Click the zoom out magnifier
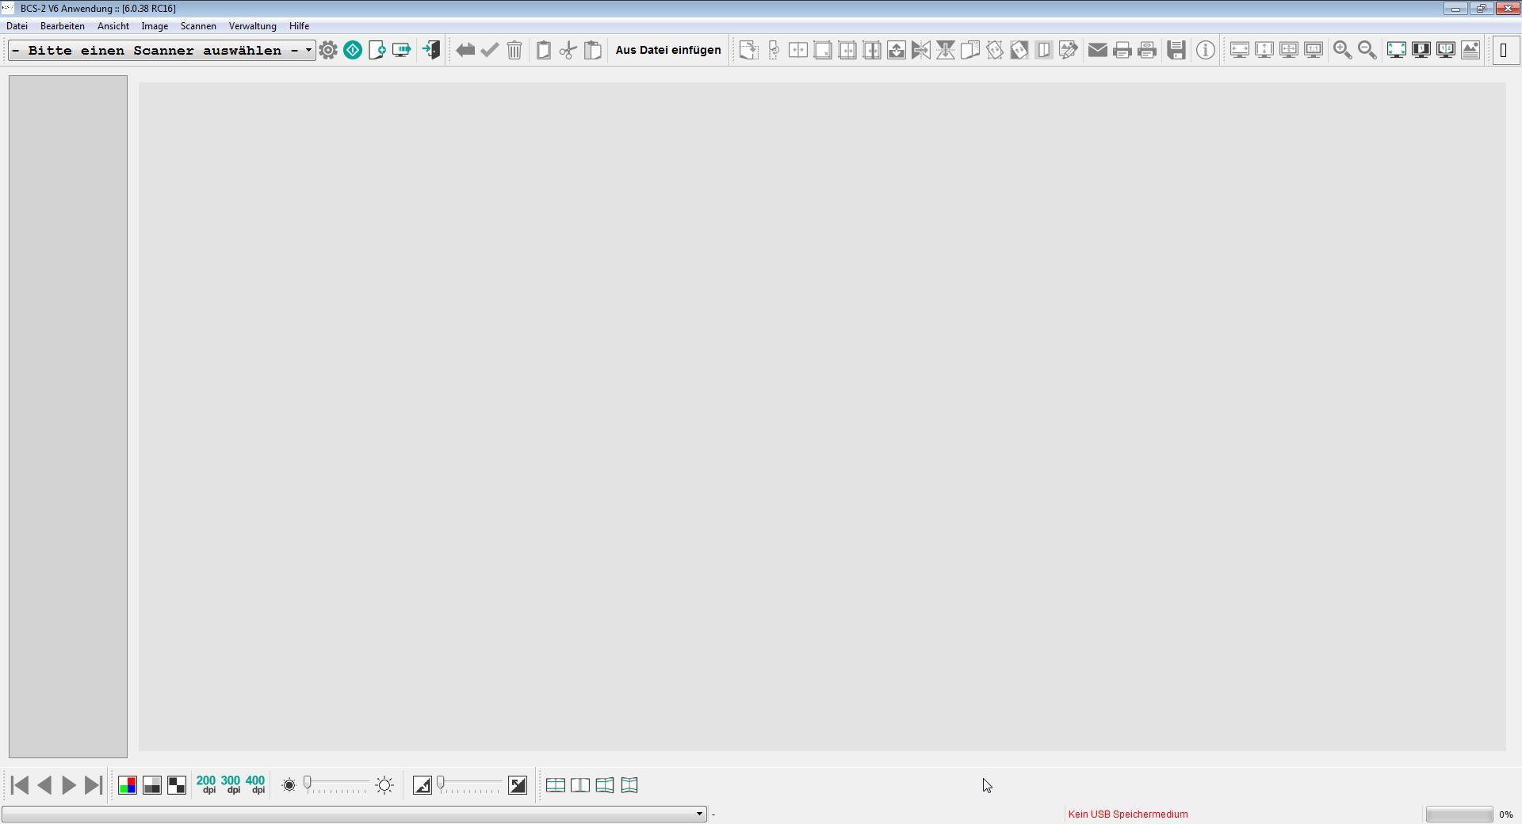 coord(1367,50)
